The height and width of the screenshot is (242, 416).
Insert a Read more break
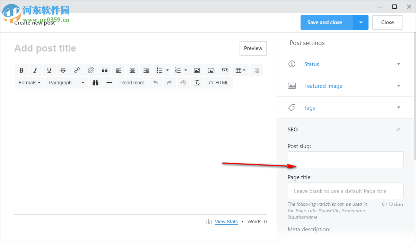(x=132, y=83)
